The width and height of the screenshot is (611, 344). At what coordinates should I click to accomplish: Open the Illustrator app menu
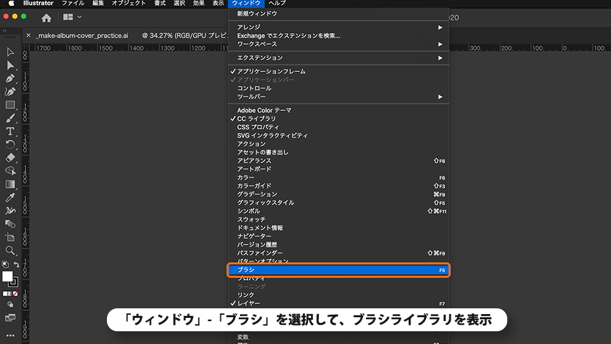tap(38, 3)
